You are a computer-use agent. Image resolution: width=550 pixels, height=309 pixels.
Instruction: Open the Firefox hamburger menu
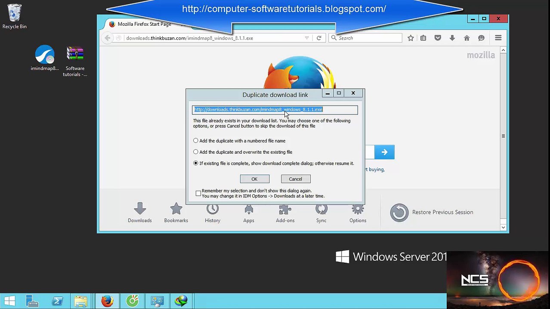[498, 38]
